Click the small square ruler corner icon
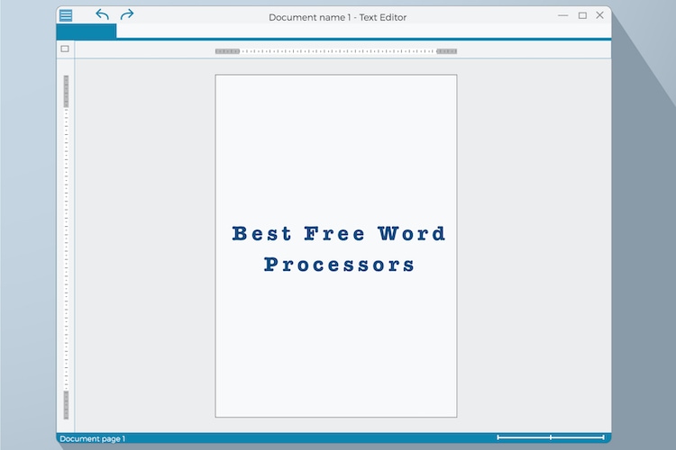This screenshot has height=450, width=676. (65, 49)
